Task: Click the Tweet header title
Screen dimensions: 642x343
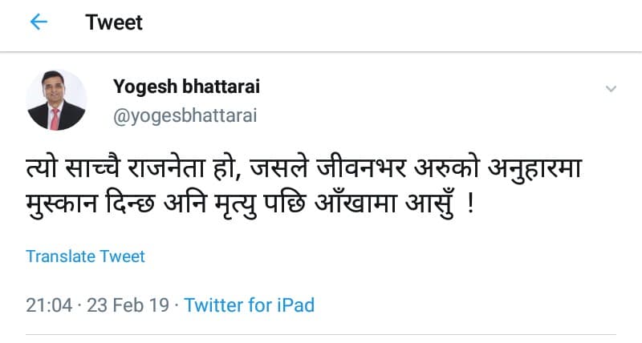Action: 114,22
